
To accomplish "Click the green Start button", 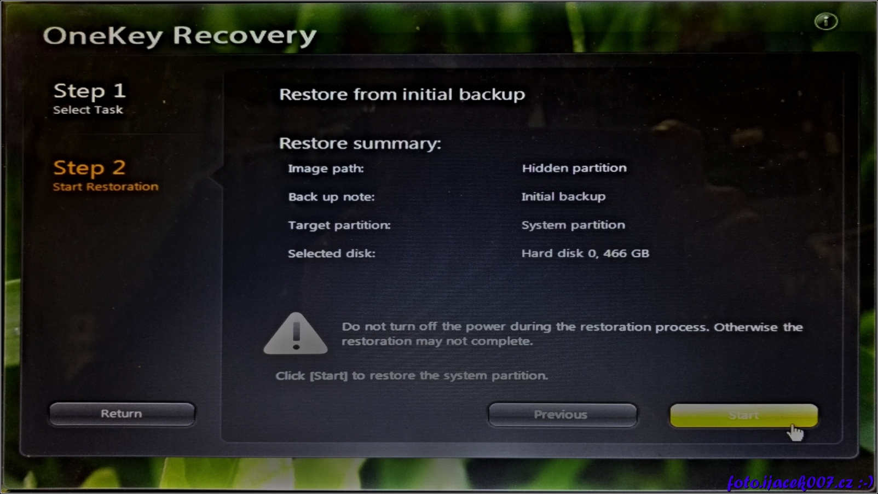I will [x=744, y=415].
